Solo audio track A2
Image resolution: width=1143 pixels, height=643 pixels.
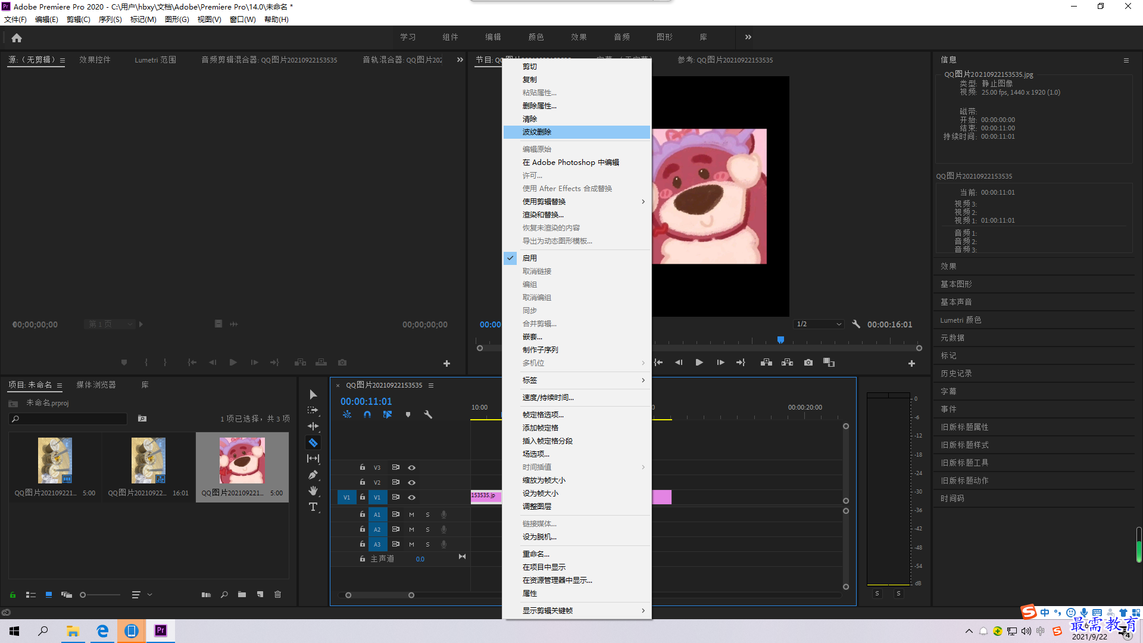[427, 529]
